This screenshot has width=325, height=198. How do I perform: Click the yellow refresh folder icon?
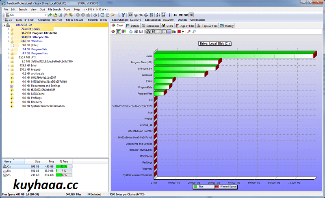[x=55, y=15]
